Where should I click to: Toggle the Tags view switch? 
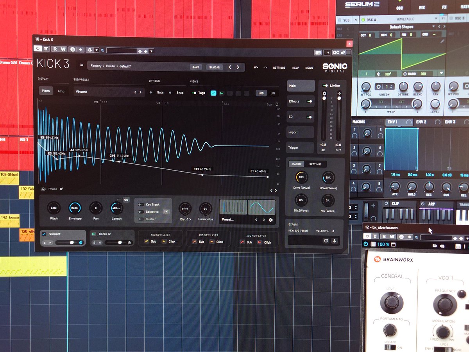(x=193, y=93)
